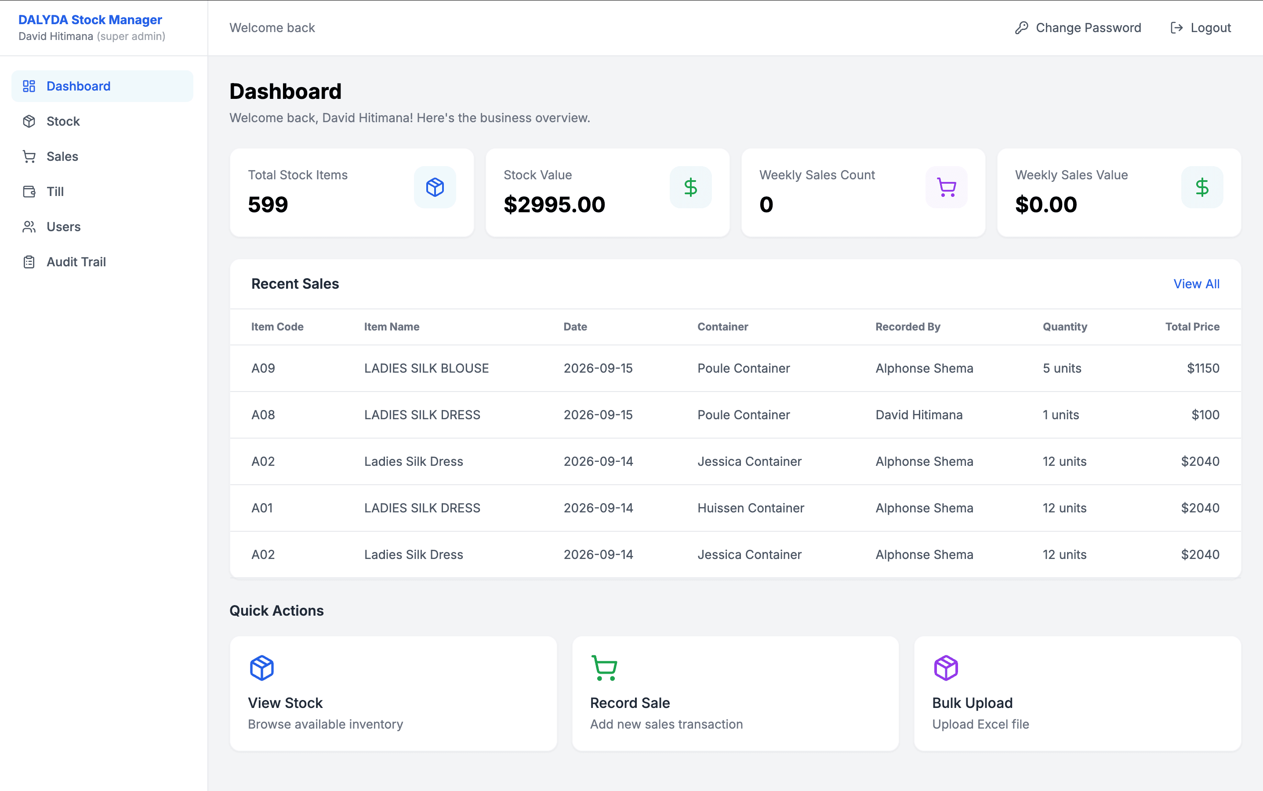The height and width of the screenshot is (791, 1263).
Task: Click the green cart icon on Record Sale card
Action: (604, 668)
